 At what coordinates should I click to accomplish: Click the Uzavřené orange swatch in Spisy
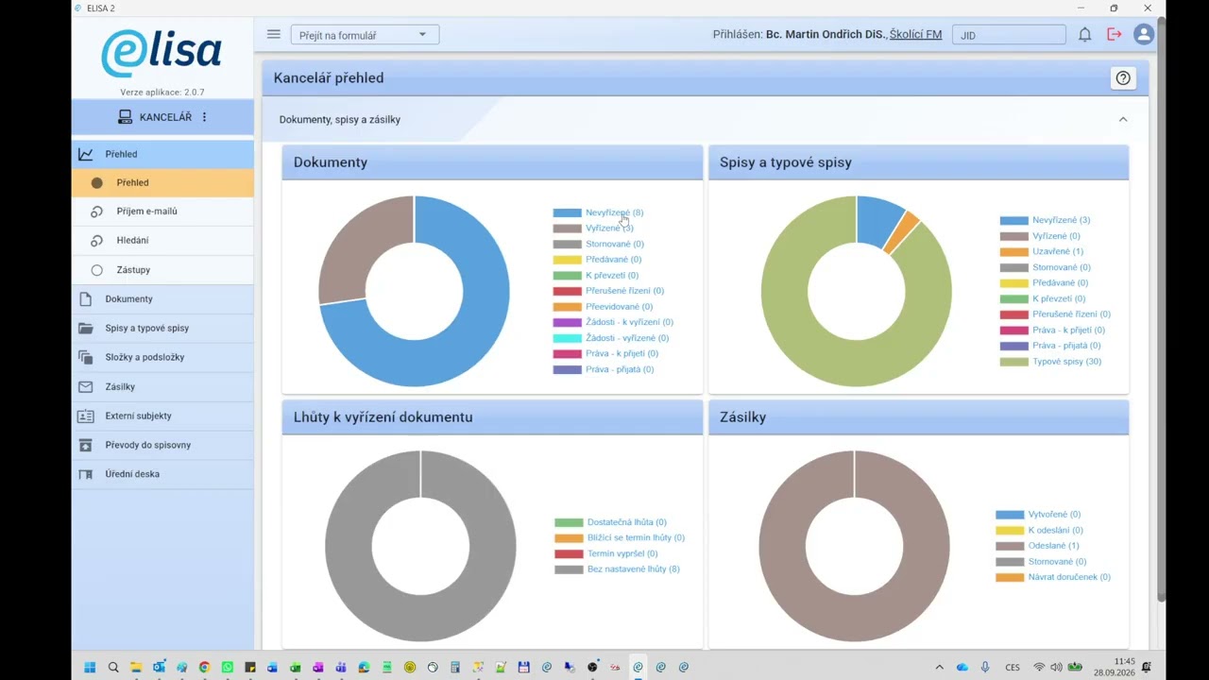tap(1013, 251)
